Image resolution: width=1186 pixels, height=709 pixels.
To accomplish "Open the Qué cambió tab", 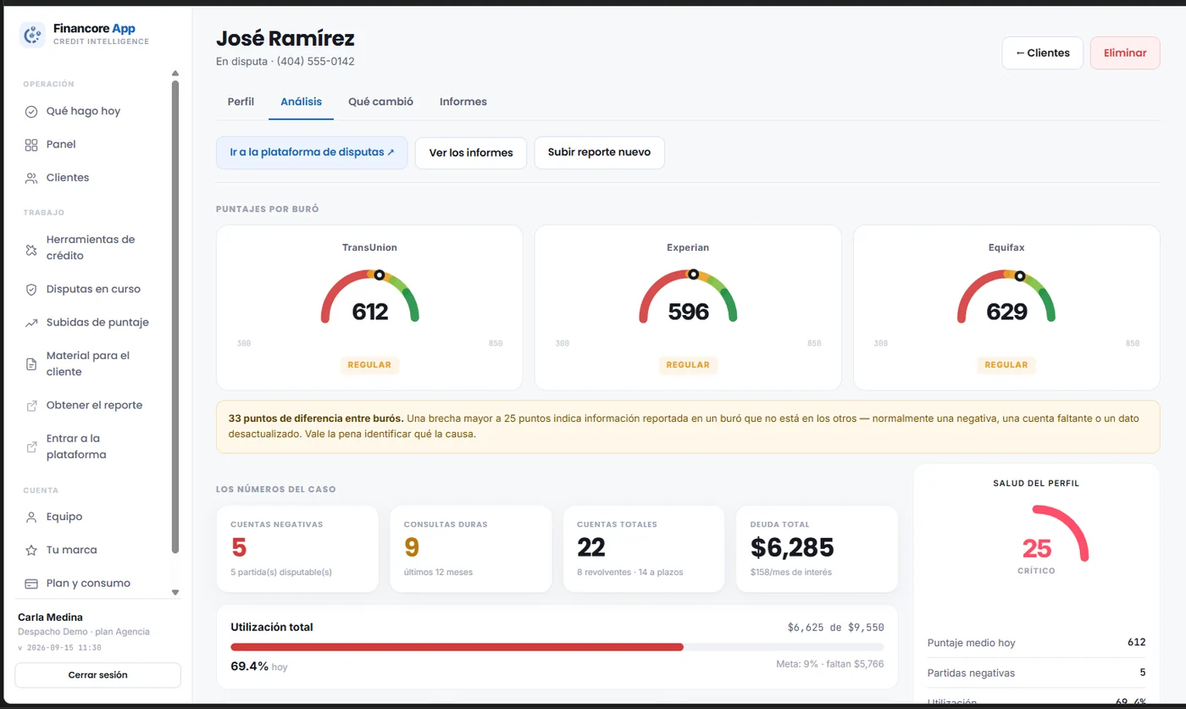I will [381, 102].
